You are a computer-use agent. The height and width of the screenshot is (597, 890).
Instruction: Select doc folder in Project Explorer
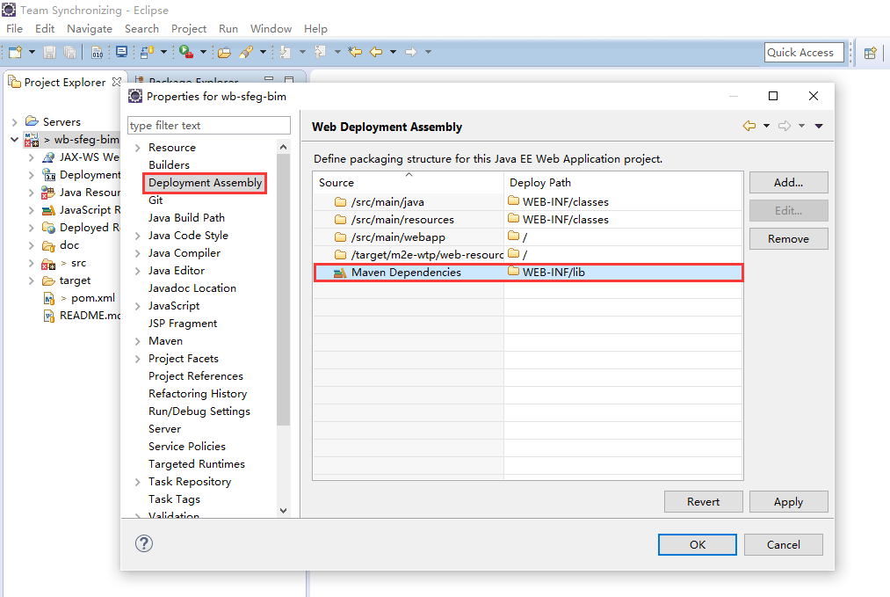(69, 245)
